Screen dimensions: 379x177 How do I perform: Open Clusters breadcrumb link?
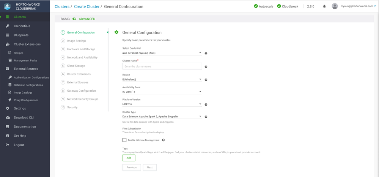(x=62, y=6)
